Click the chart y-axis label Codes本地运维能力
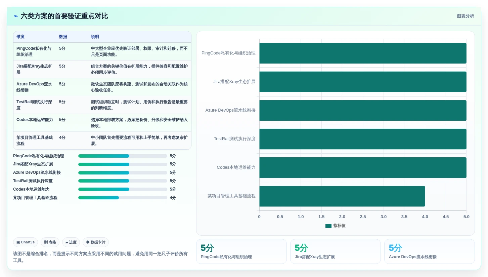488x277 pixels. click(236, 167)
